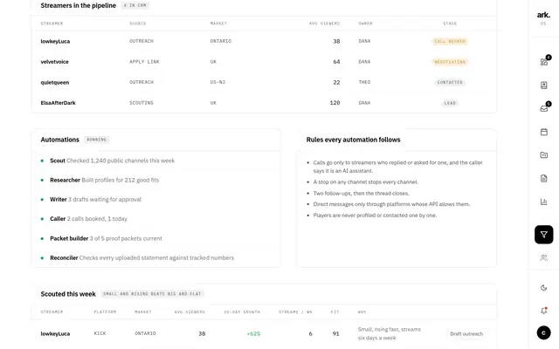
Task: Sort by Stage column header
Action: click(x=450, y=24)
